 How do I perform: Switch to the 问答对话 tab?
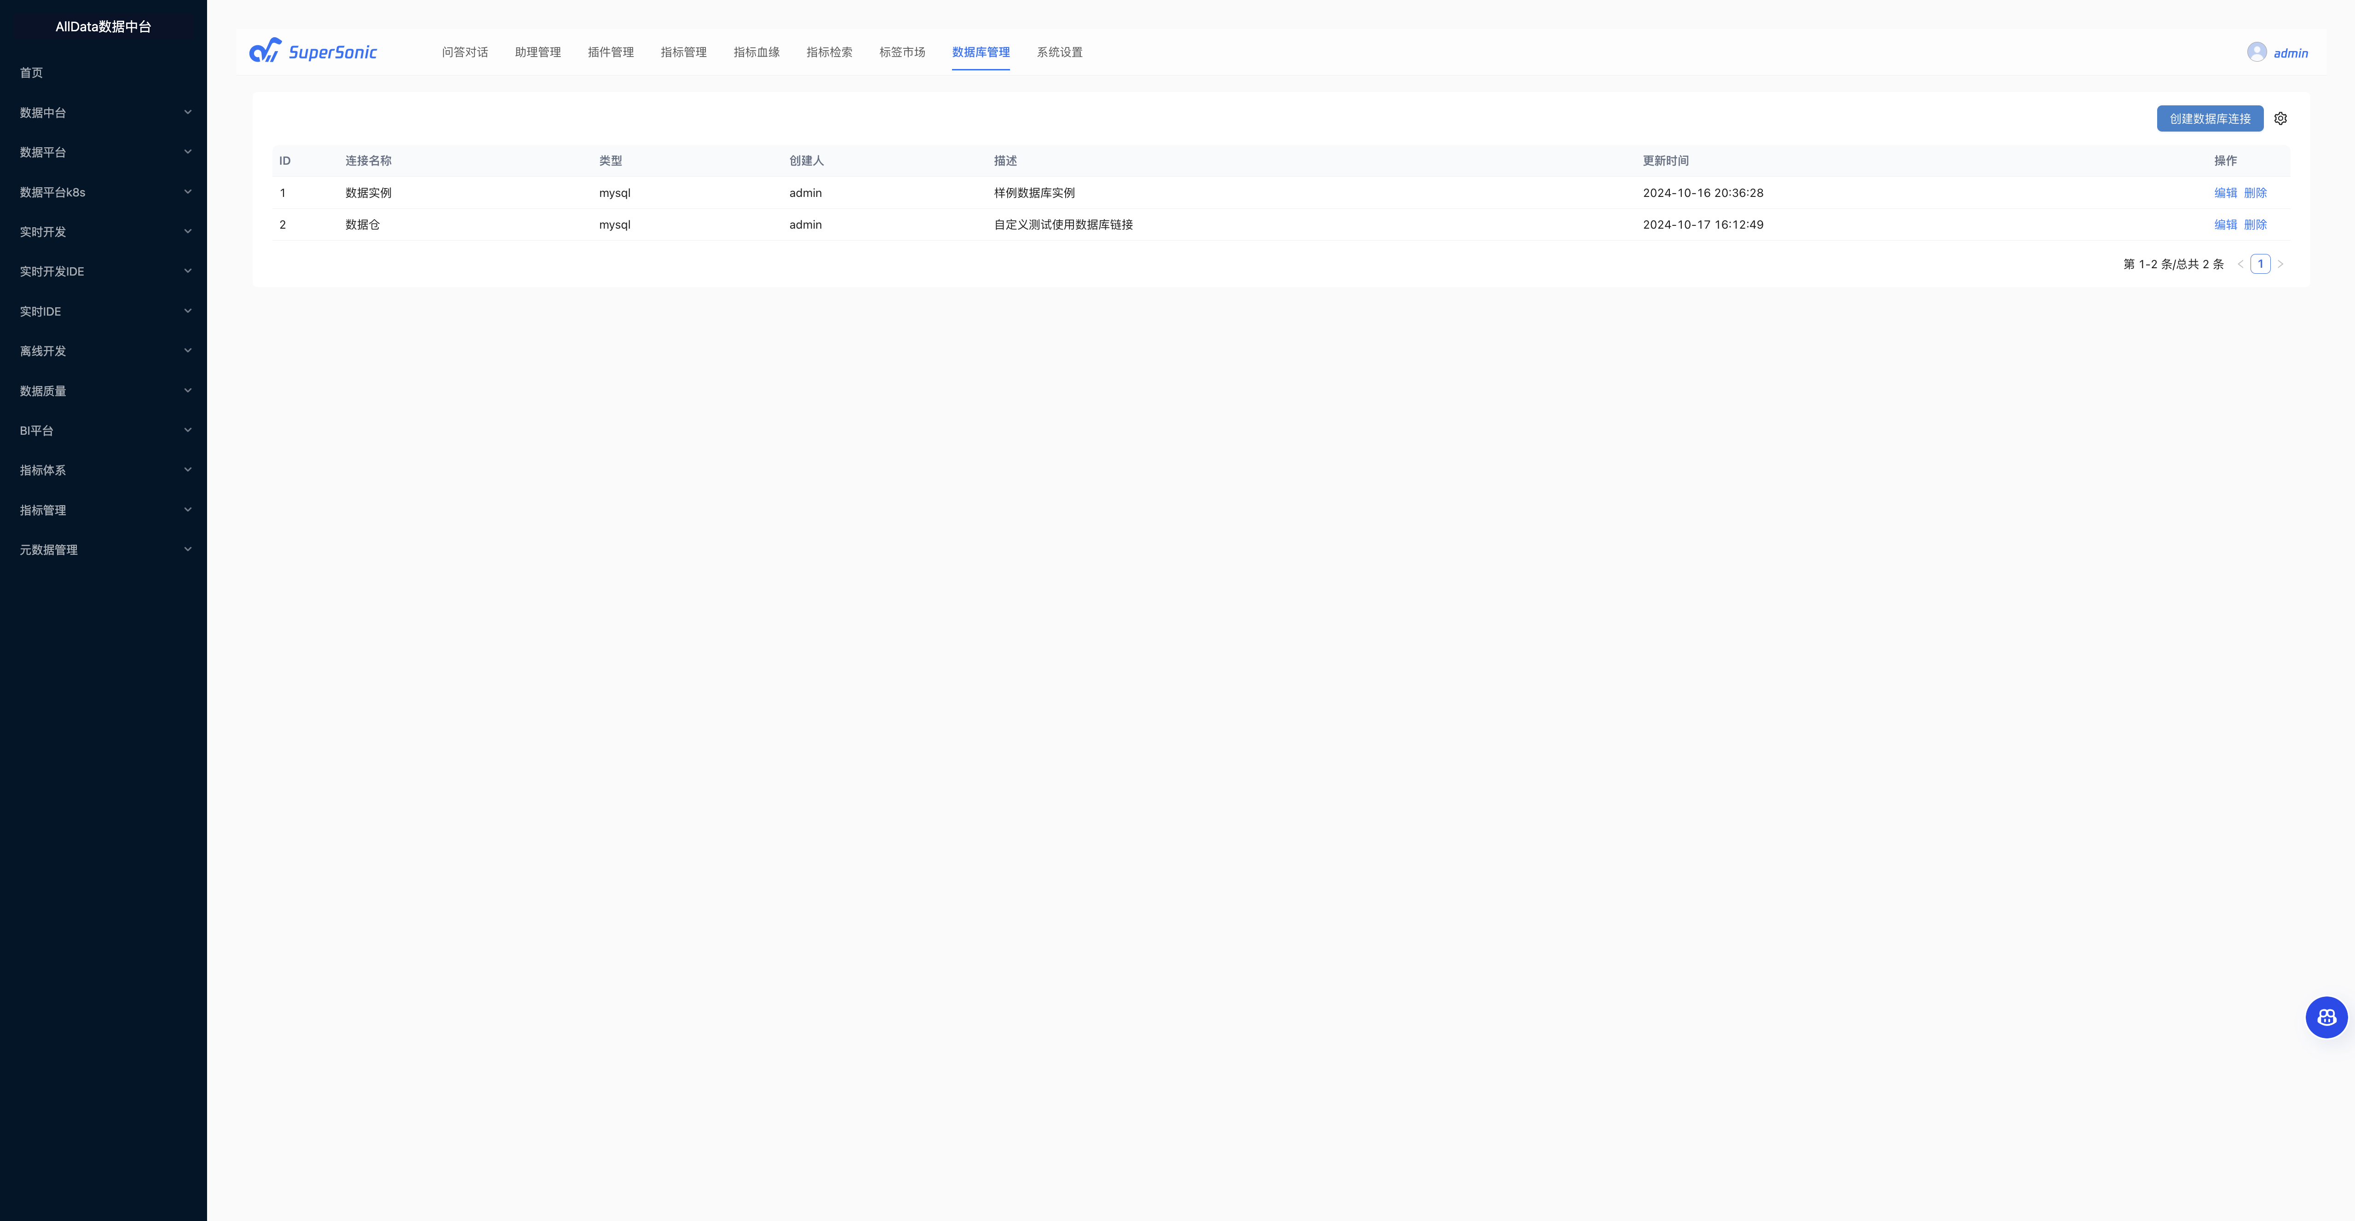(x=464, y=52)
